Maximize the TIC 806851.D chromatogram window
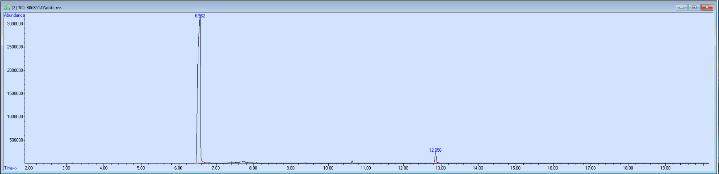The image size is (719, 174). (x=694, y=7)
